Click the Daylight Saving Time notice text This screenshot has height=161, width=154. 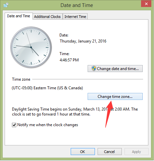(x=75, y=112)
